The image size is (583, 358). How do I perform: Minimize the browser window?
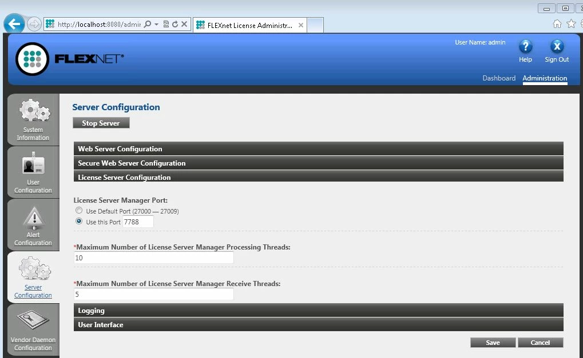[546, 8]
